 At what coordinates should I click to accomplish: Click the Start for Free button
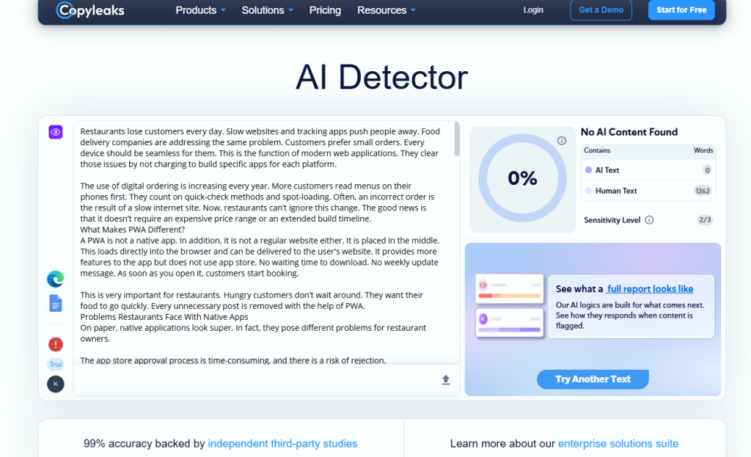(681, 10)
